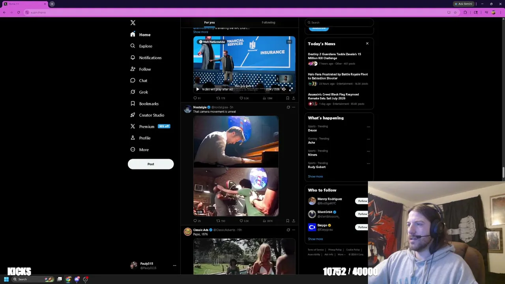Share the Nationwide ad post
The height and width of the screenshot is (284, 505).
[294, 98]
